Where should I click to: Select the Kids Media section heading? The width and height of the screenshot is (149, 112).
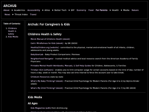click(x=35, y=97)
